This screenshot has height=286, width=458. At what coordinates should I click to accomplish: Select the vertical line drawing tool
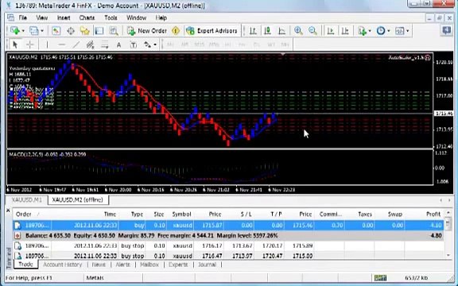click(x=47, y=44)
